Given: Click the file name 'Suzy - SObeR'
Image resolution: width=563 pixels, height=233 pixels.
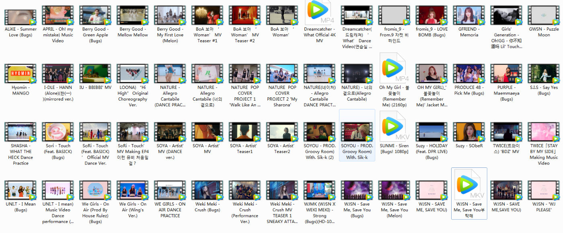Looking at the screenshot, I should pyautogui.click(x=469, y=146).
